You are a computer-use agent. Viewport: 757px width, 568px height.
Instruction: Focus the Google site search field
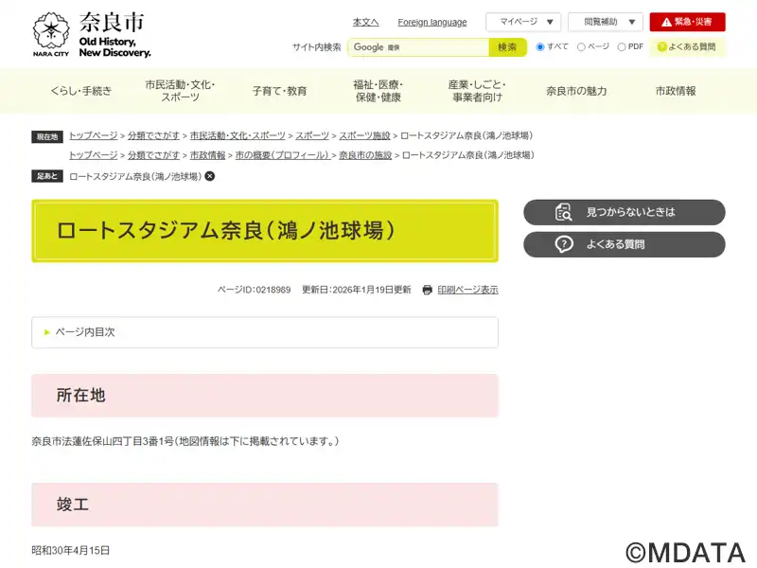tap(418, 47)
